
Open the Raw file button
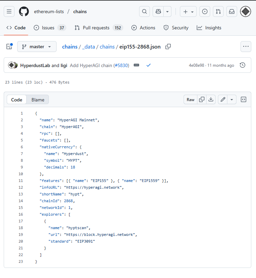point(190,100)
